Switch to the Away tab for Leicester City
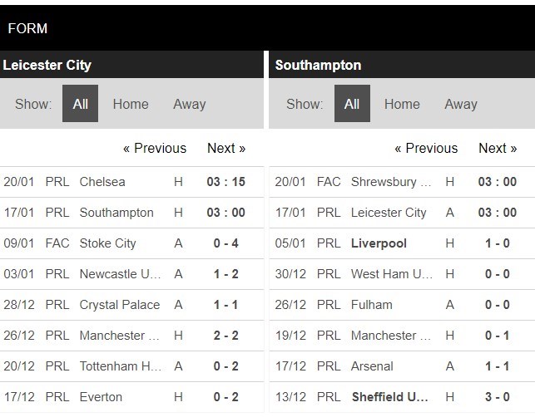Screen dimensions: 535x417 point(190,104)
